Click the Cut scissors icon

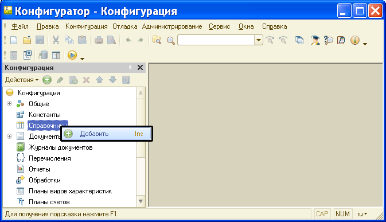tap(56, 40)
